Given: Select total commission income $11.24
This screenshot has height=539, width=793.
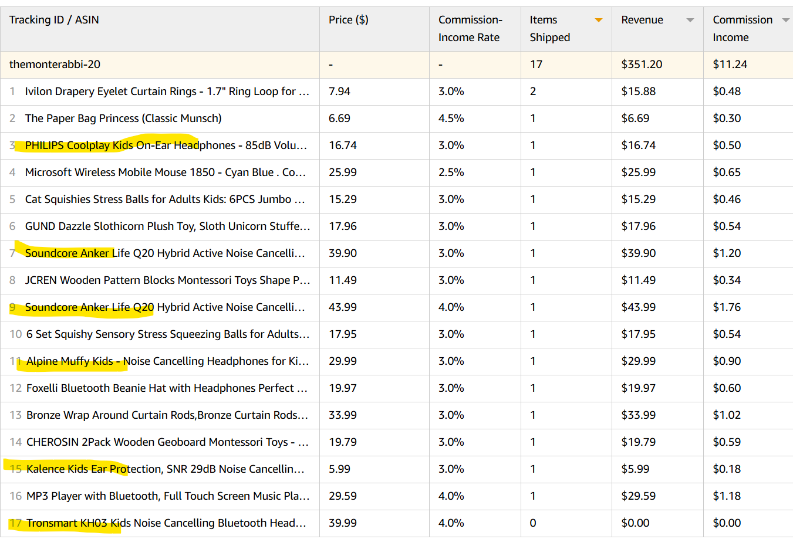Looking at the screenshot, I should 730,65.
